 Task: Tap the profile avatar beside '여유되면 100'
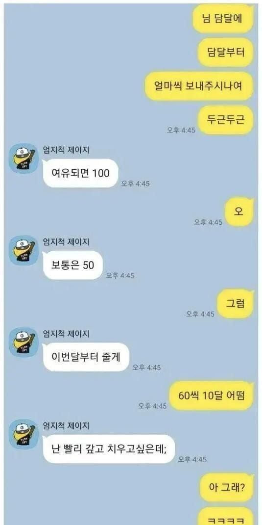(x=24, y=158)
